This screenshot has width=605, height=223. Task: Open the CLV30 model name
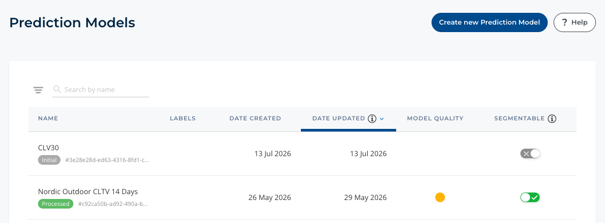(48, 148)
